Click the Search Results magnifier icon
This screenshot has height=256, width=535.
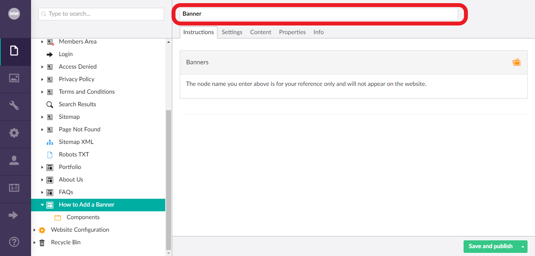(x=50, y=105)
